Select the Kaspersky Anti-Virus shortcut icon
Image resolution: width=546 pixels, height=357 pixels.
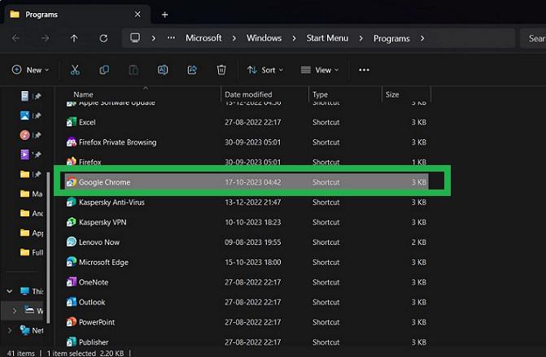pos(72,202)
